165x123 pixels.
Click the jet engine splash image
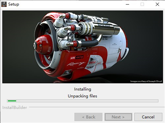pos(82,47)
